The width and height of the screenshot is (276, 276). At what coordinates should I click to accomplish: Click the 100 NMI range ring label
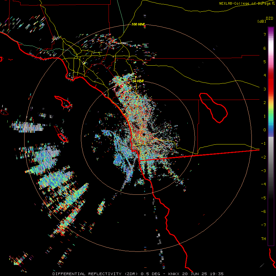coord(138,24)
